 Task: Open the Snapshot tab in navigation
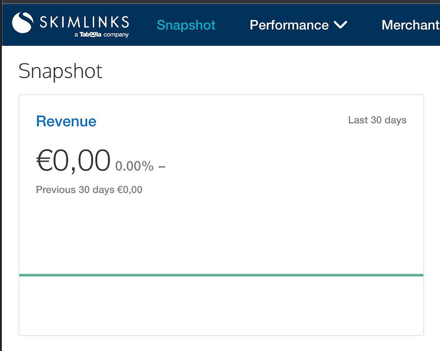pyautogui.click(x=186, y=25)
